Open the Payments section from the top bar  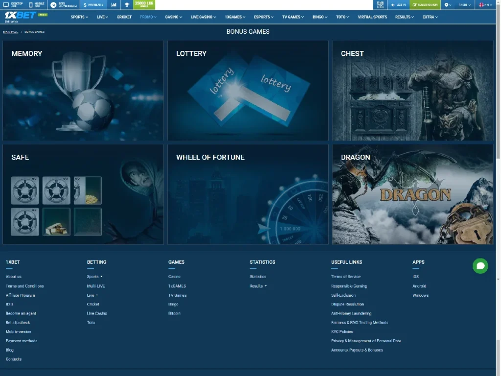pyautogui.click(x=93, y=5)
